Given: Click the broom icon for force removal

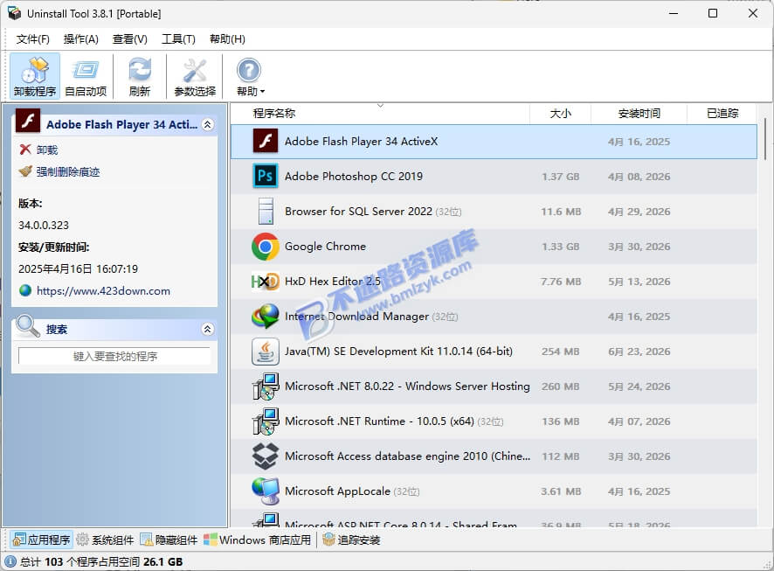Looking at the screenshot, I should (x=25, y=171).
